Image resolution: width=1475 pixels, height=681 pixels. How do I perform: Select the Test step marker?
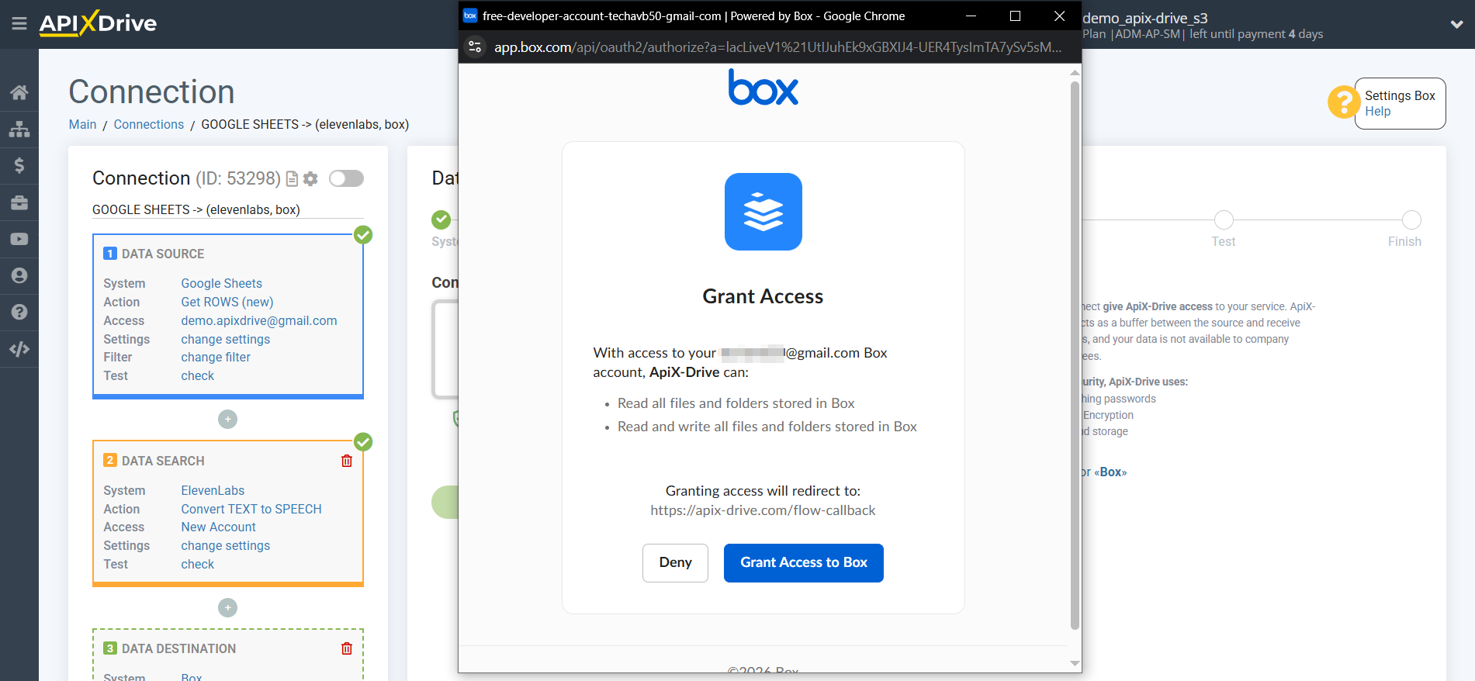1224,220
